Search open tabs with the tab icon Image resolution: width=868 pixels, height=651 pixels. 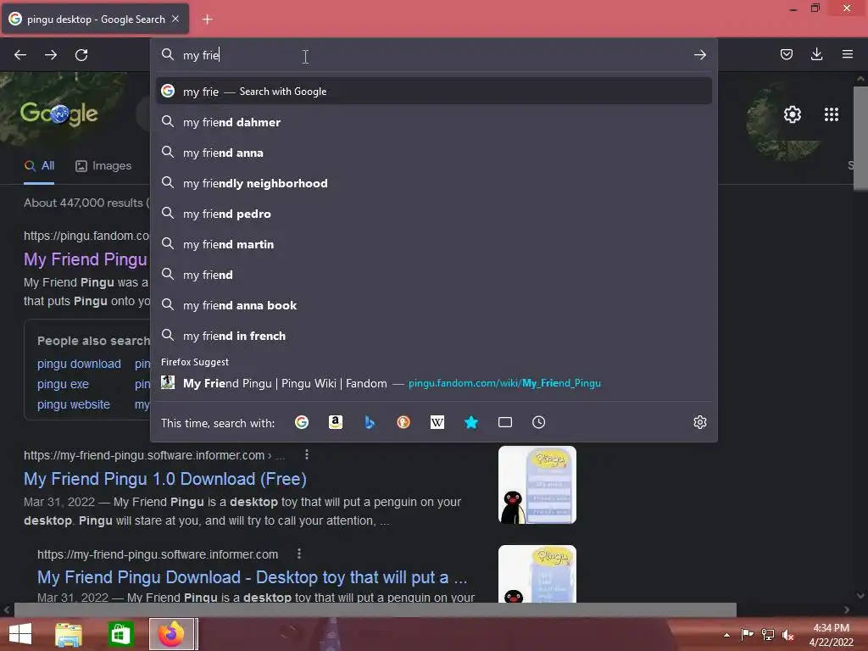point(505,422)
